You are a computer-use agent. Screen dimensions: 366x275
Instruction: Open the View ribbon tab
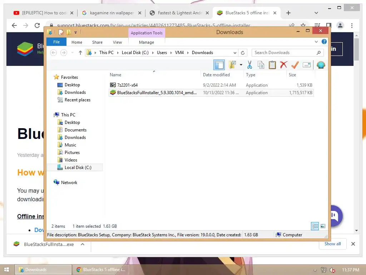point(117,42)
